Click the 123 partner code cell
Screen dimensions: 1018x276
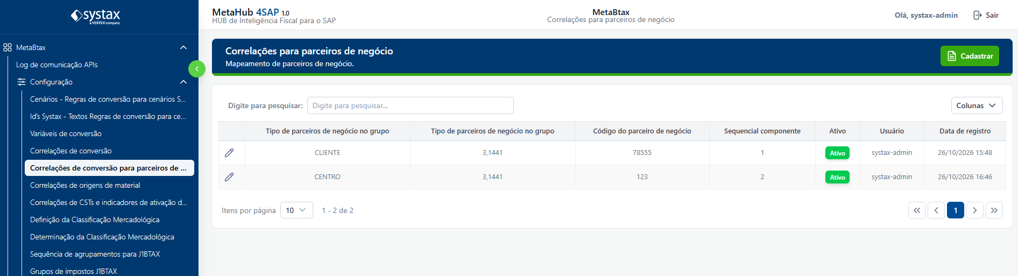pos(642,177)
